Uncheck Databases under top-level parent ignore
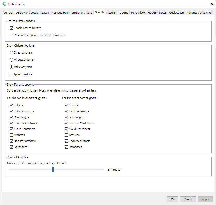 point(11,147)
